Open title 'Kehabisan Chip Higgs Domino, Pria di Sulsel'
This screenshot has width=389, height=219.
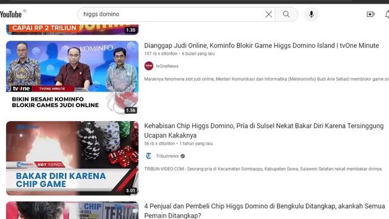[x=264, y=130]
